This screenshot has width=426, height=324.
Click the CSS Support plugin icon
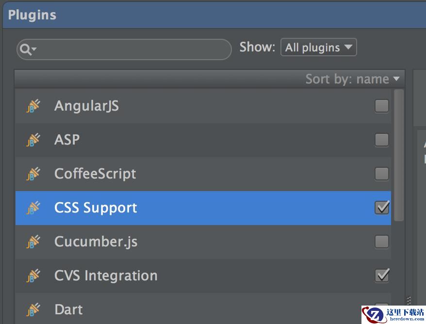pyautogui.click(x=33, y=208)
